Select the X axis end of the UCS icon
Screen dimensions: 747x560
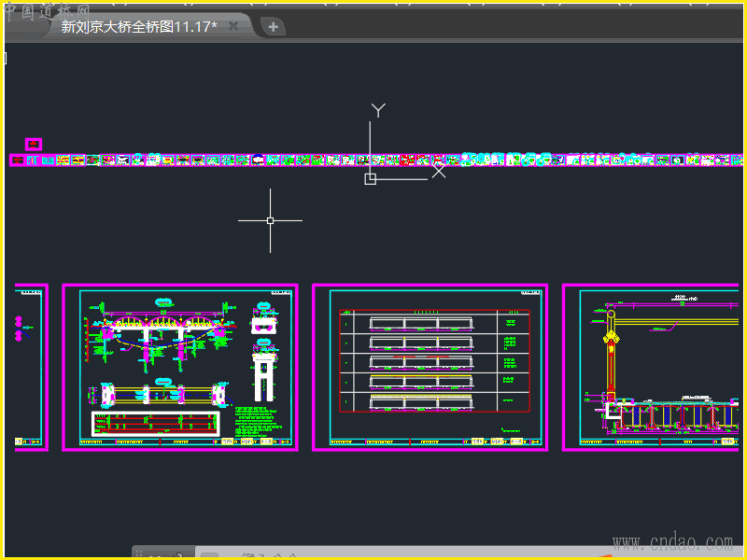[x=438, y=171]
